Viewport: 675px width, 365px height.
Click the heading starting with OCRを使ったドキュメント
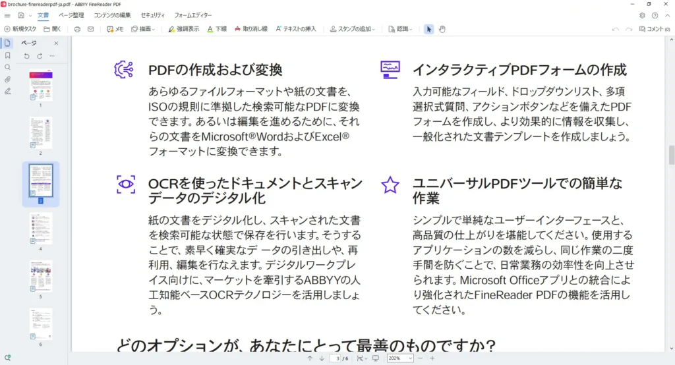click(x=255, y=190)
